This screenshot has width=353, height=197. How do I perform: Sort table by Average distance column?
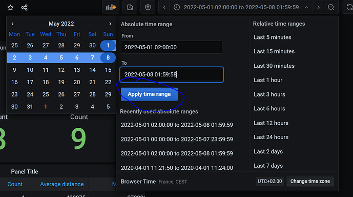point(61,184)
